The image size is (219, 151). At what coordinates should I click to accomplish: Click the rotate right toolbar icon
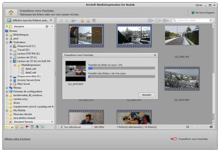pos(67,21)
